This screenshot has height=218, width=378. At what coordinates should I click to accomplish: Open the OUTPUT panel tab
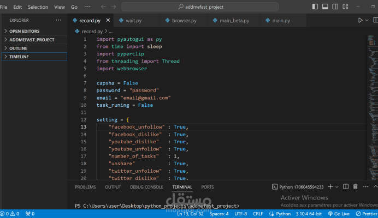coord(113,187)
